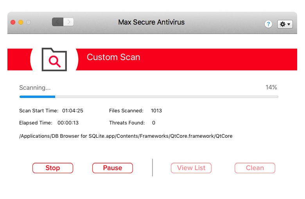Screen dimensions: 305x199
Task: Click the back navigation arrow
Action: click(x=57, y=22)
